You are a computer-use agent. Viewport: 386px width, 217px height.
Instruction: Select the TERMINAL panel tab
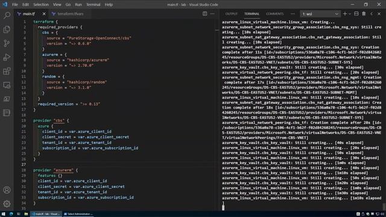(252, 14)
